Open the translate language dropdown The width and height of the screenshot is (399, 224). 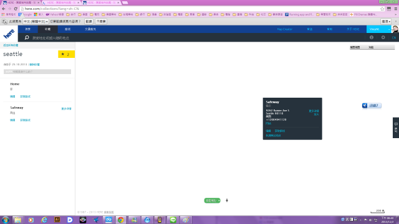(x=36, y=22)
